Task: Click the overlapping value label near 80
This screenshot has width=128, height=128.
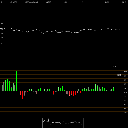Action: click(119, 75)
